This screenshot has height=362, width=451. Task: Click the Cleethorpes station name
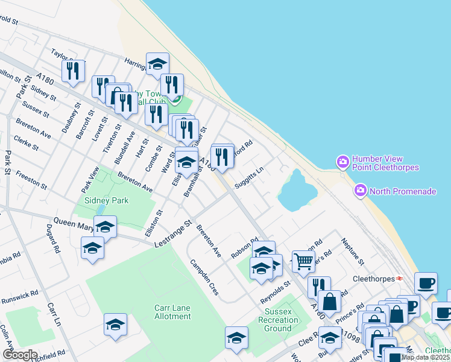coord(374,279)
